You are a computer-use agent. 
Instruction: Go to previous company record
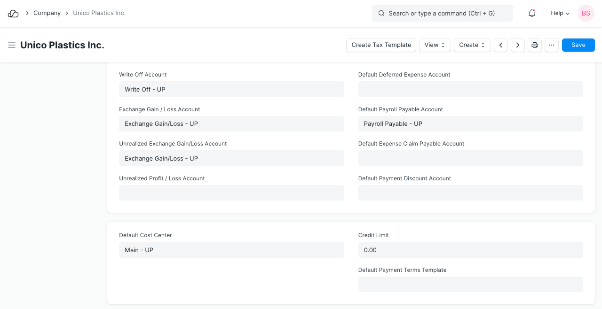click(501, 45)
